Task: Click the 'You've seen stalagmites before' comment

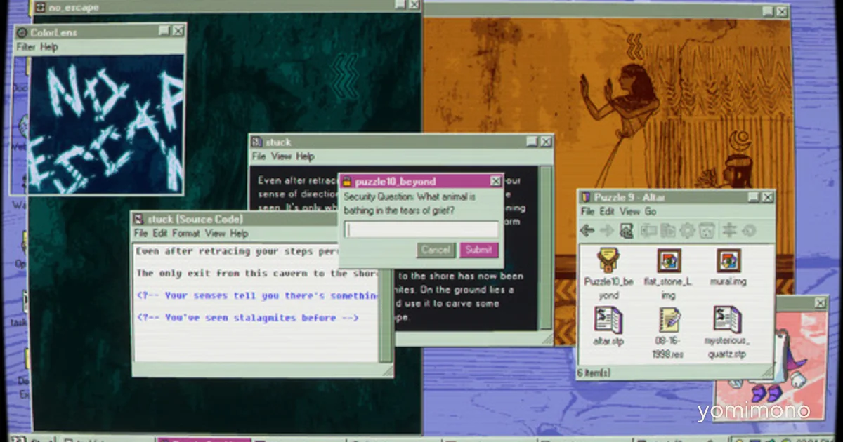Action: click(x=248, y=318)
